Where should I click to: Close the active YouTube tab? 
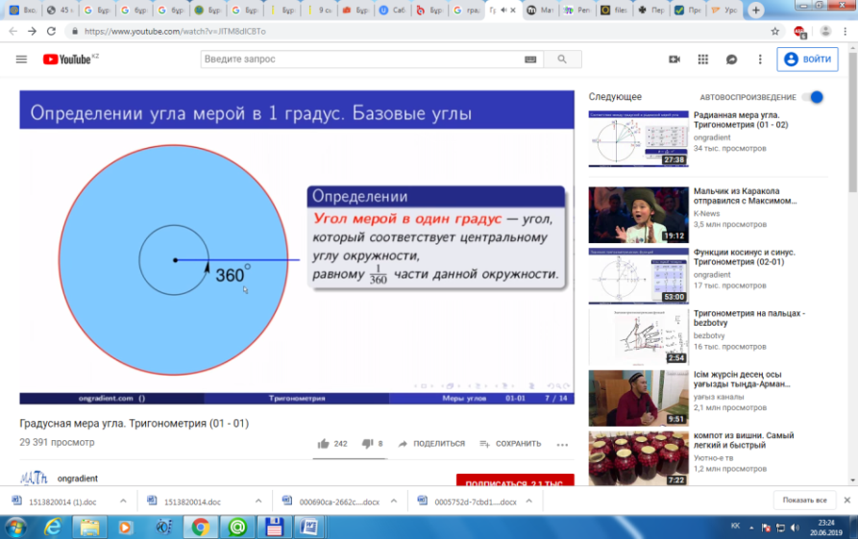click(x=513, y=10)
